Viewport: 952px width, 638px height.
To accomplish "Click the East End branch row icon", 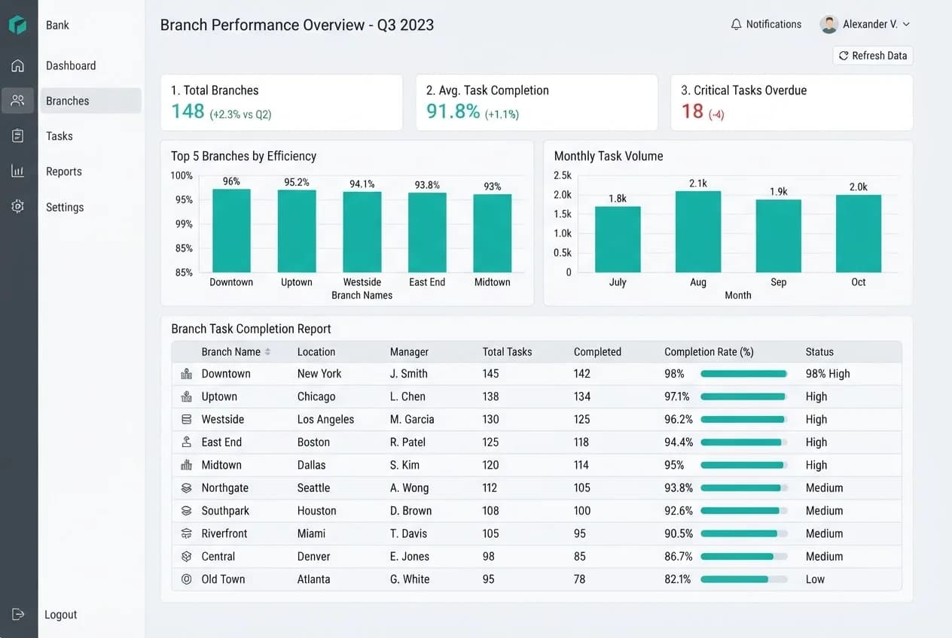I will pos(187,442).
